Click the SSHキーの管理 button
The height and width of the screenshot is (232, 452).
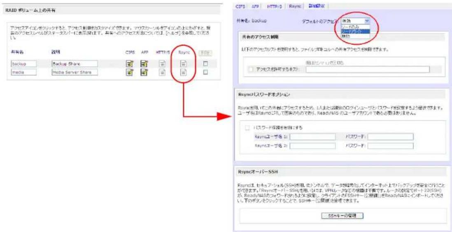point(342,215)
